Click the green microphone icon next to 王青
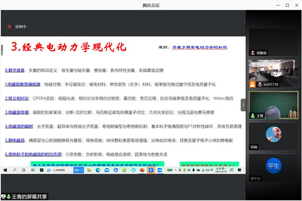The height and width of the screenshot is (201, 302). (x=253, y=115)
